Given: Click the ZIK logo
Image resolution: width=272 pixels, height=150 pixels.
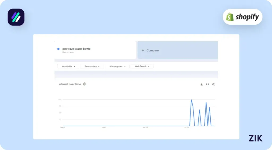Looking at the screenshot, I should [255, 138].
